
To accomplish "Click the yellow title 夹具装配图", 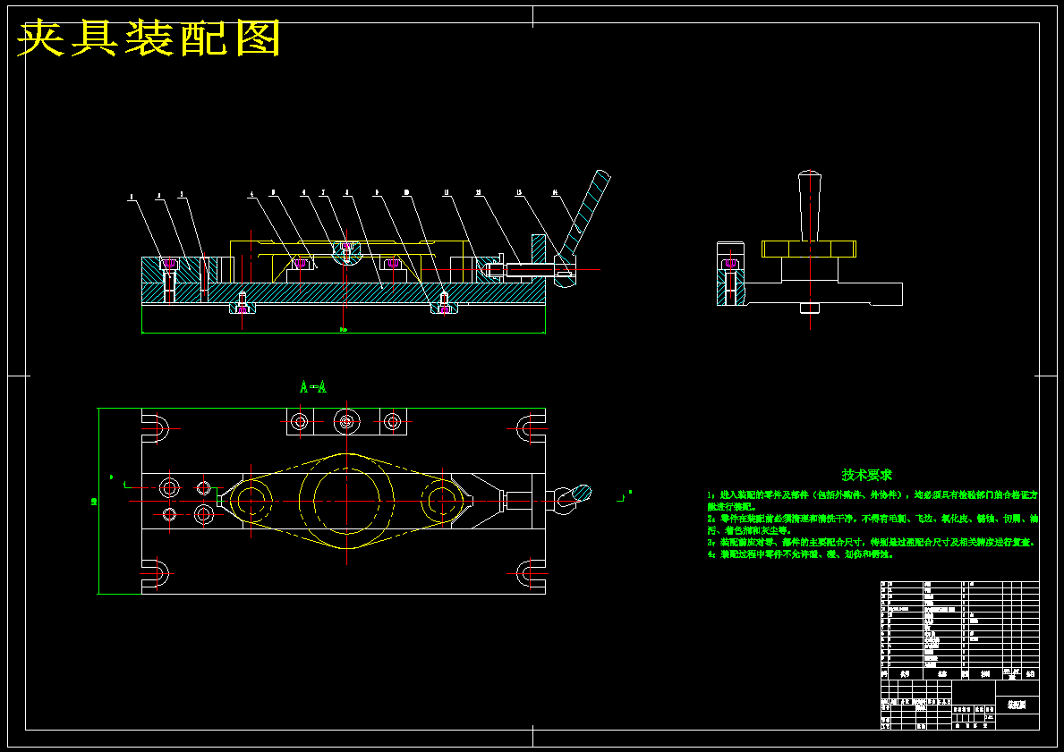I will pyautogui.click(x=149, y=39).
